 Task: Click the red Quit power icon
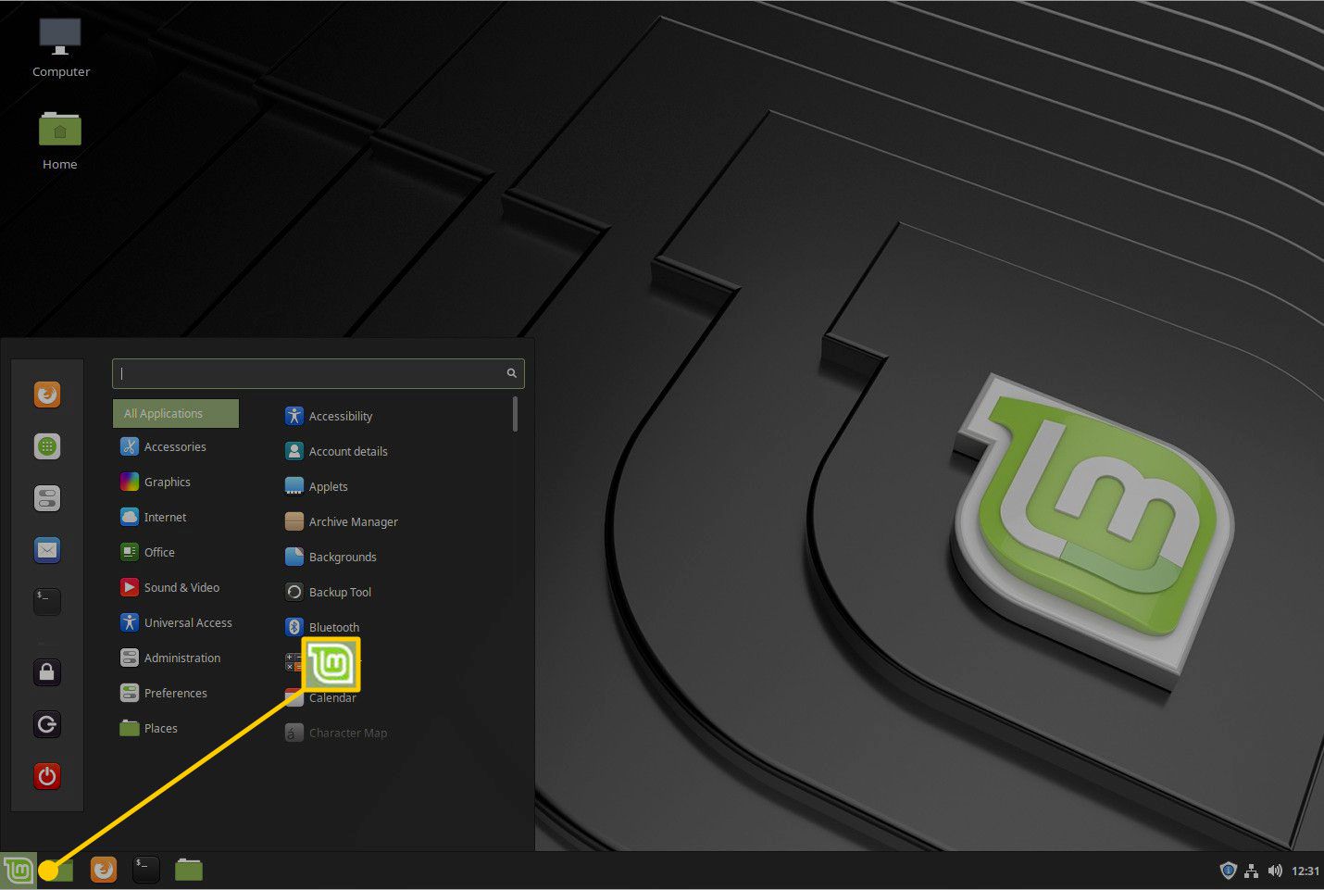point(47,776)
